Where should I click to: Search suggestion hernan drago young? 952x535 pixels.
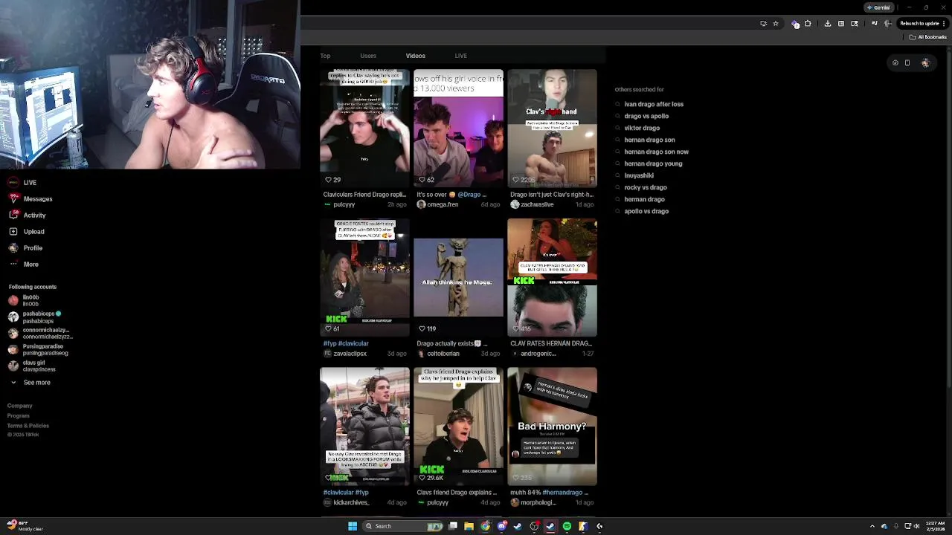coord(649,163)
